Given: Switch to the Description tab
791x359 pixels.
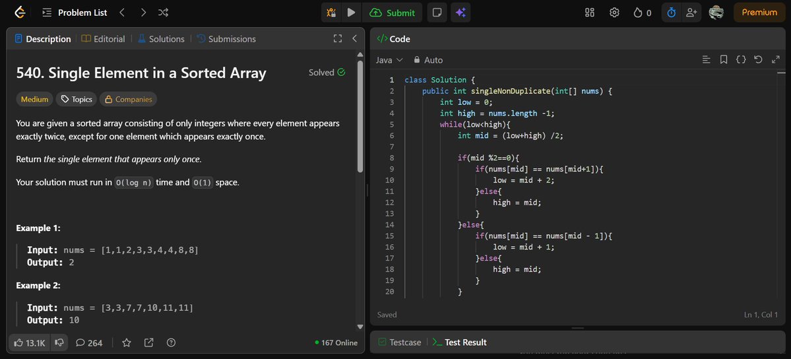Looking at the screenshot, I should pyautogui.click(x=43, y=39).
